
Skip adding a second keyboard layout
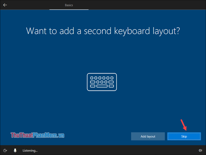[x=184, y=136]
